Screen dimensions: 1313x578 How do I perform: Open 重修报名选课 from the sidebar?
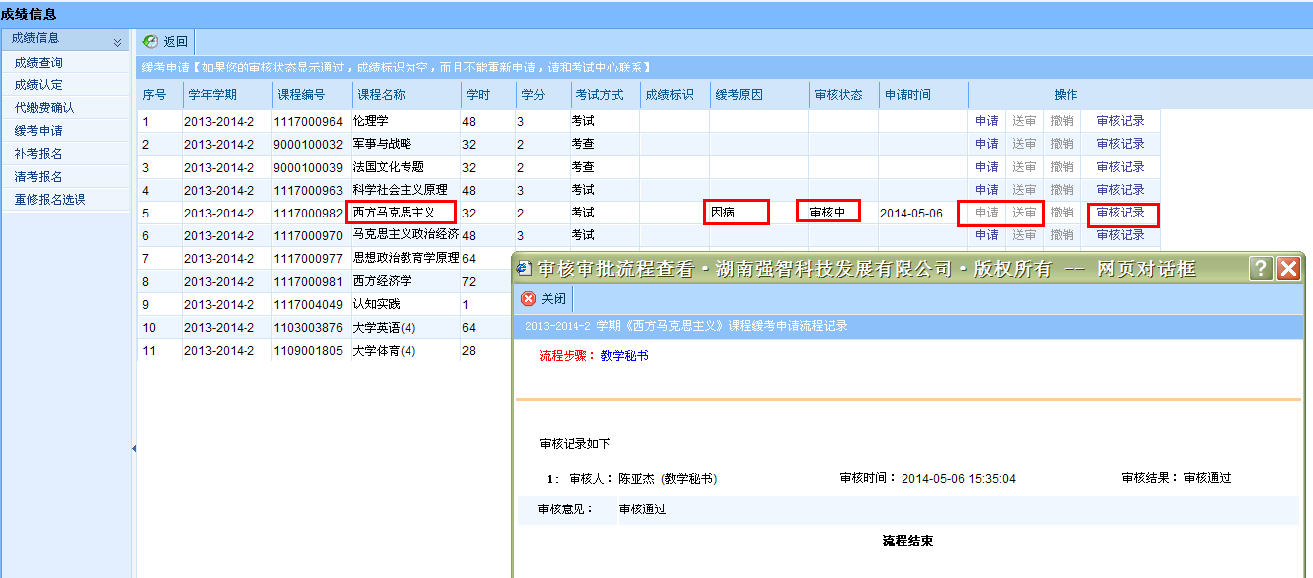[50, 200]
